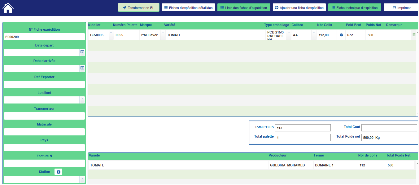Click the Matricule input field

44,132
